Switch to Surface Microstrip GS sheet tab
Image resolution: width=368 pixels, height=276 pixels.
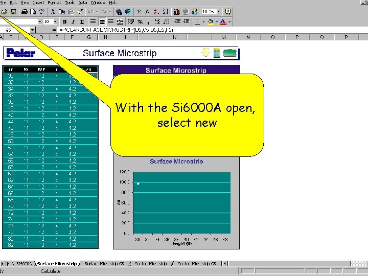pos(104,264)
